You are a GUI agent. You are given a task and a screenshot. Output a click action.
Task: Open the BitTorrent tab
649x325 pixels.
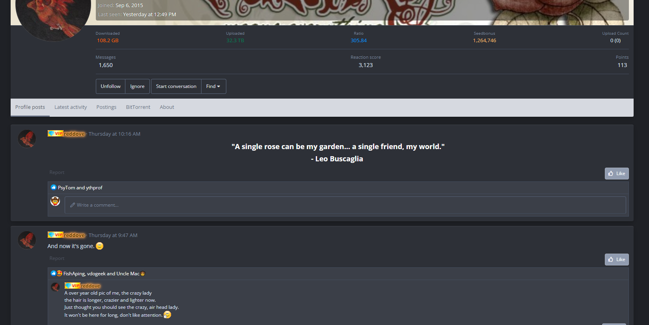tap(138, 107)
